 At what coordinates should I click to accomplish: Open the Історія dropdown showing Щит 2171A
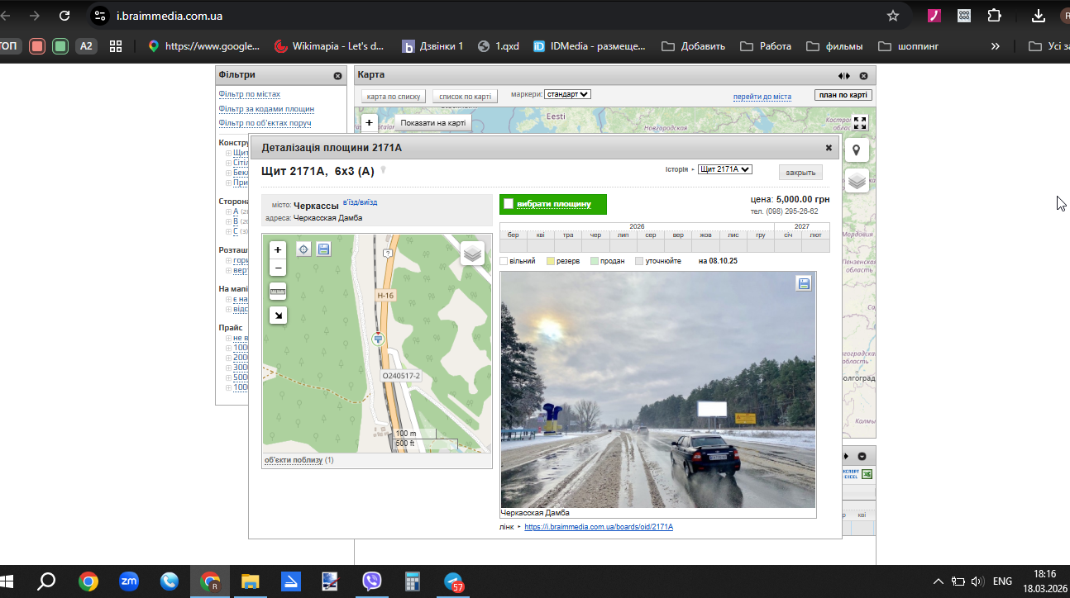[x=725, y=169]
